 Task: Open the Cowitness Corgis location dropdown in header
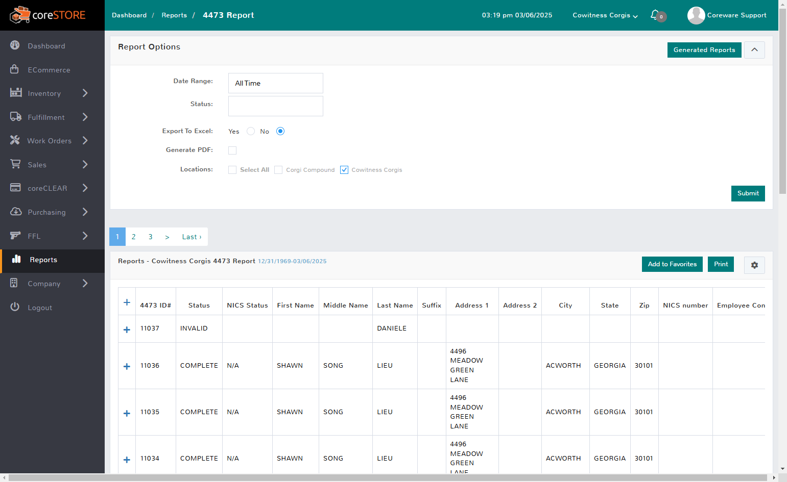click(x=605, y=15)
